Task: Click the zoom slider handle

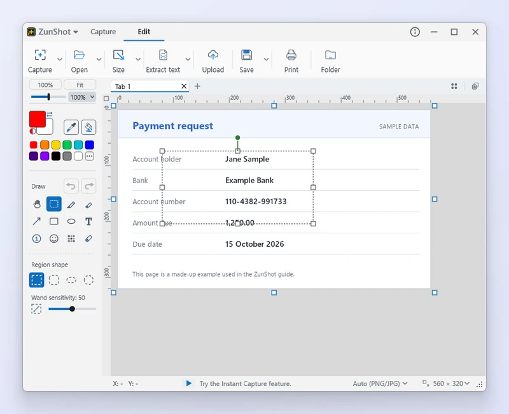Action: click(x=49, y=97)
